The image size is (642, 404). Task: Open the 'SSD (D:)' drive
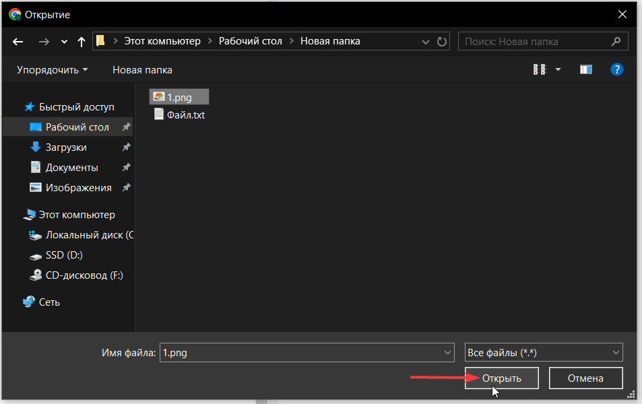(x=64, y=255)
